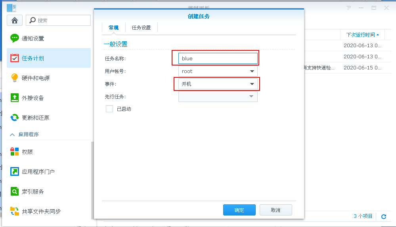Open 权限 colored squares icon
Viewport: 396px width, 227px height.
point(14,152)
